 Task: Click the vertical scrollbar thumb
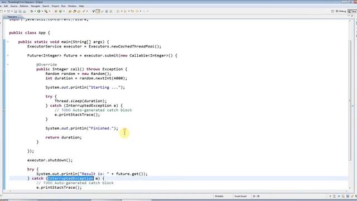click(350, 100)
